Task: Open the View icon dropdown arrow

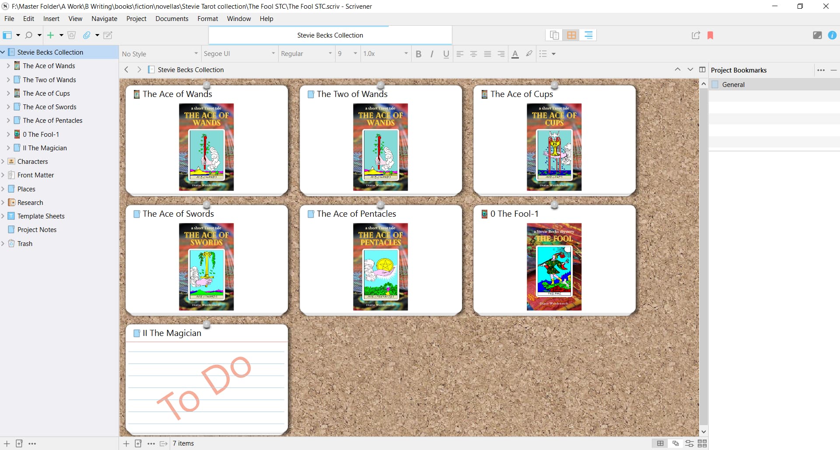Action: click(18, 35)
